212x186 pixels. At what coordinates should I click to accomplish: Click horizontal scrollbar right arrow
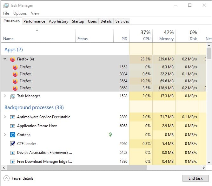pyautogui.click(x=204, y=168)
